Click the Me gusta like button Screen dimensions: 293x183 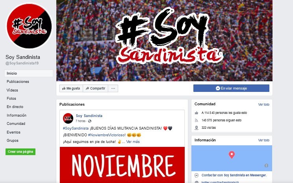pos(71,88)
